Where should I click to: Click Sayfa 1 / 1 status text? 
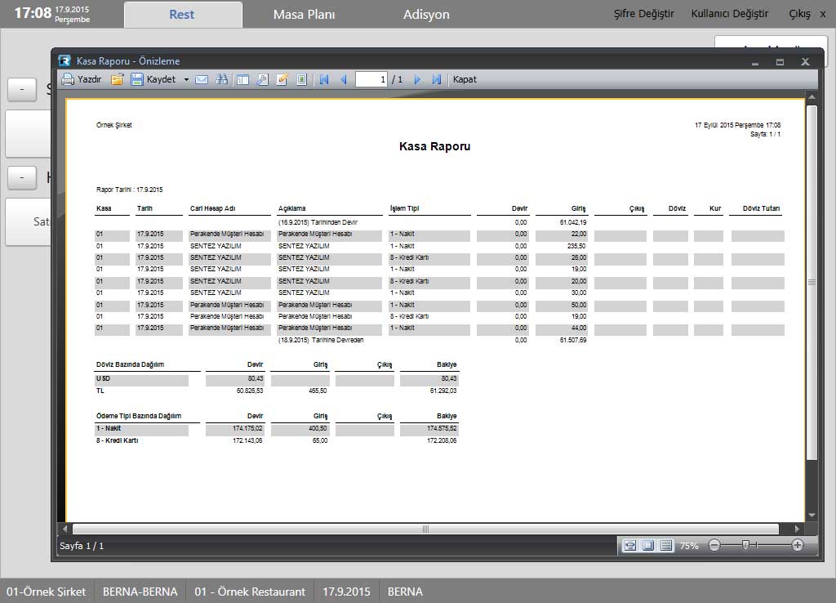point(82,546)
